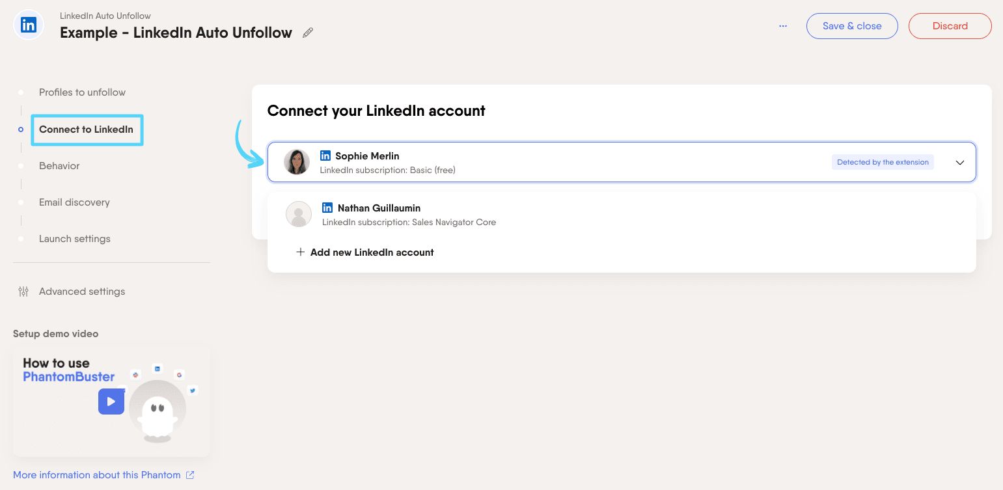Go to Launch settings step
The width and height of the screenshot is (1003, 490).
click(x=75, y=239)
